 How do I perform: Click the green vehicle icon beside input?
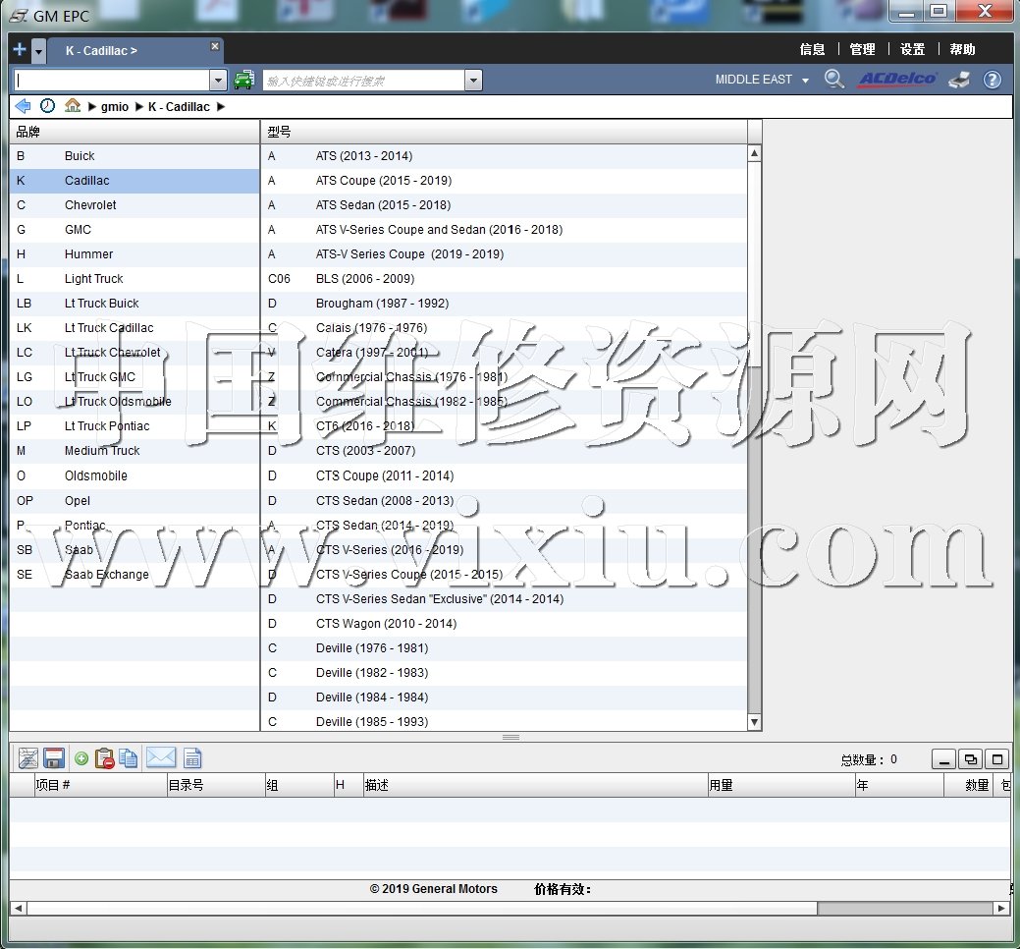[x=243, y=80]
